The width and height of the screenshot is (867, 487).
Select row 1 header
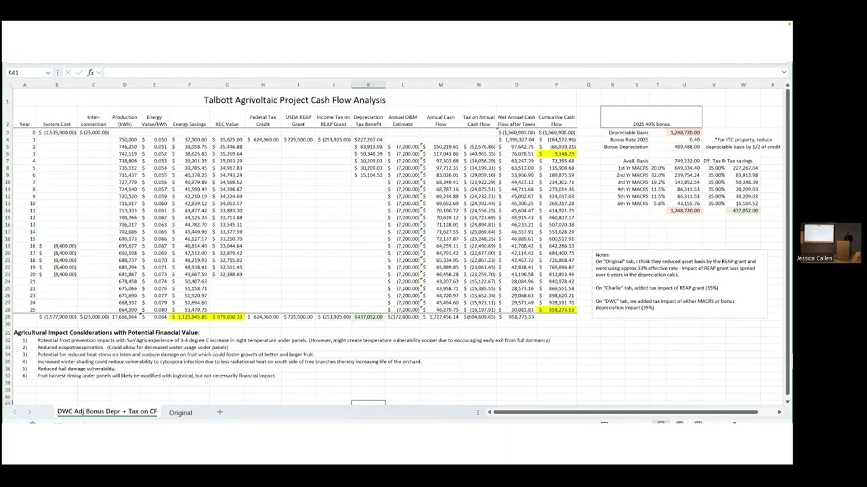[7, 101]
